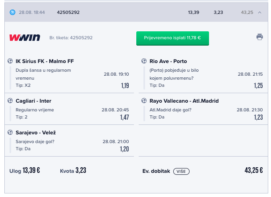271x197 pixels.
Task: Click the 43,25 € expected winnings amount
Action: pos(254,170)
